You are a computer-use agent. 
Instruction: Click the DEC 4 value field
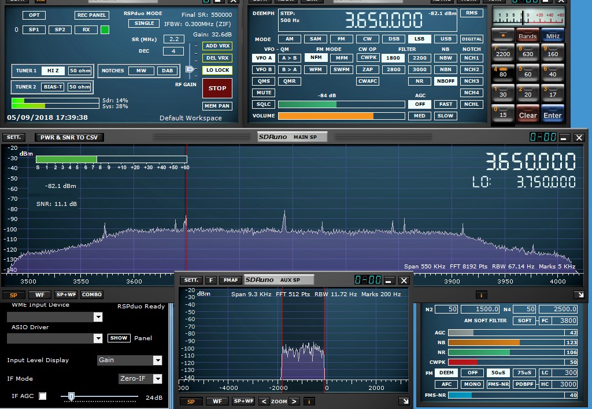coord(173,51)
